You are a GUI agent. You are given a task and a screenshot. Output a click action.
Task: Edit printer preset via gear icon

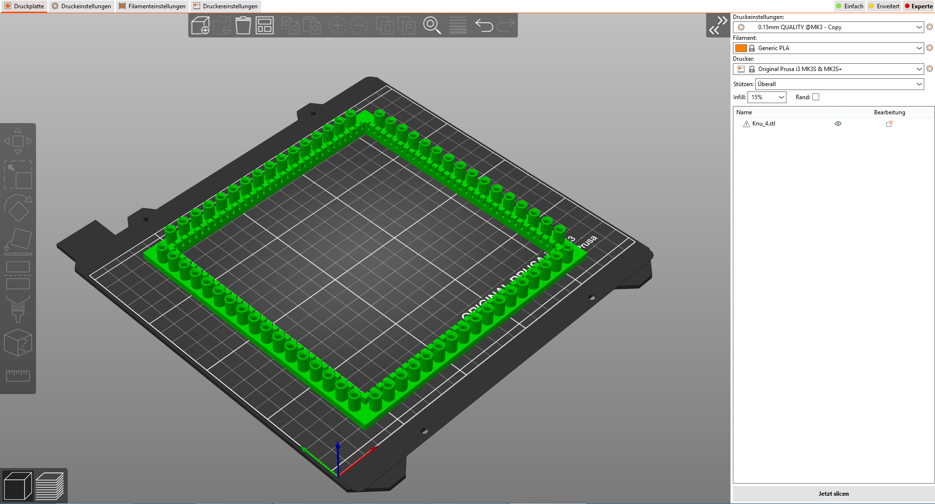coord(930,69)
